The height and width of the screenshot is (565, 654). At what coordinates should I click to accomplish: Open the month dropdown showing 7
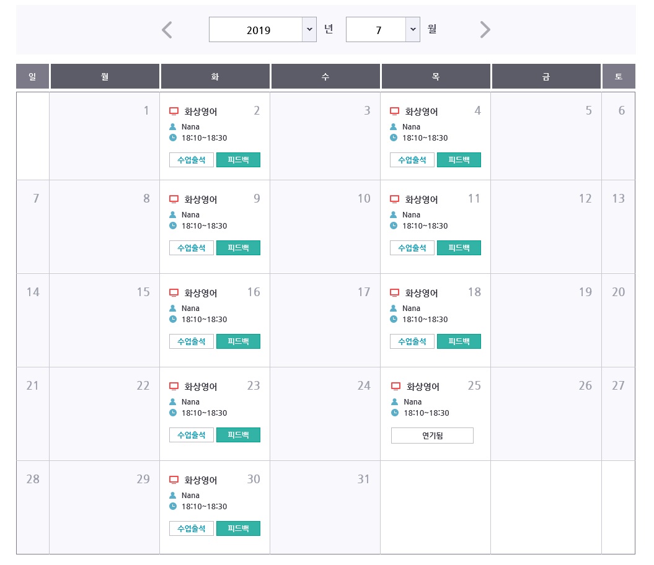point(382,30)
